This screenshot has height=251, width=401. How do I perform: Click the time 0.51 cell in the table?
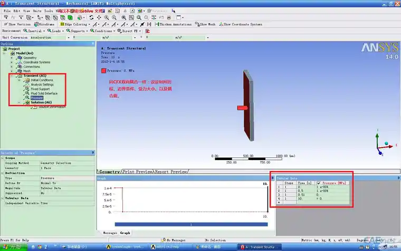[306, 194]
